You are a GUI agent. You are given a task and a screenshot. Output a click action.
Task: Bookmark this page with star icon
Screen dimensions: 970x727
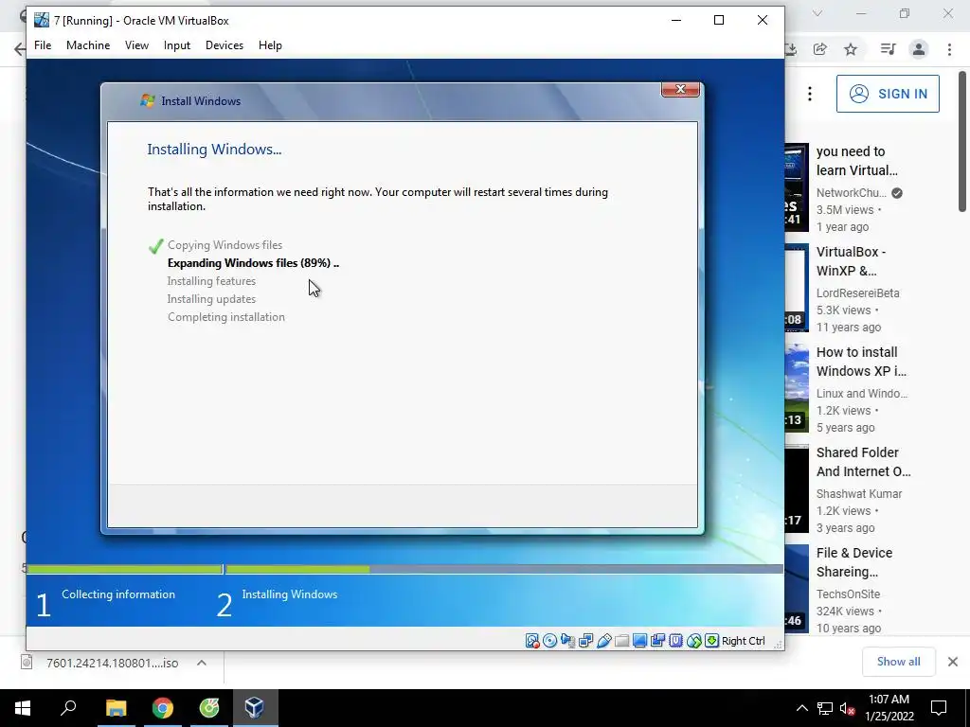pyautogui.click(x=851, y=49)
